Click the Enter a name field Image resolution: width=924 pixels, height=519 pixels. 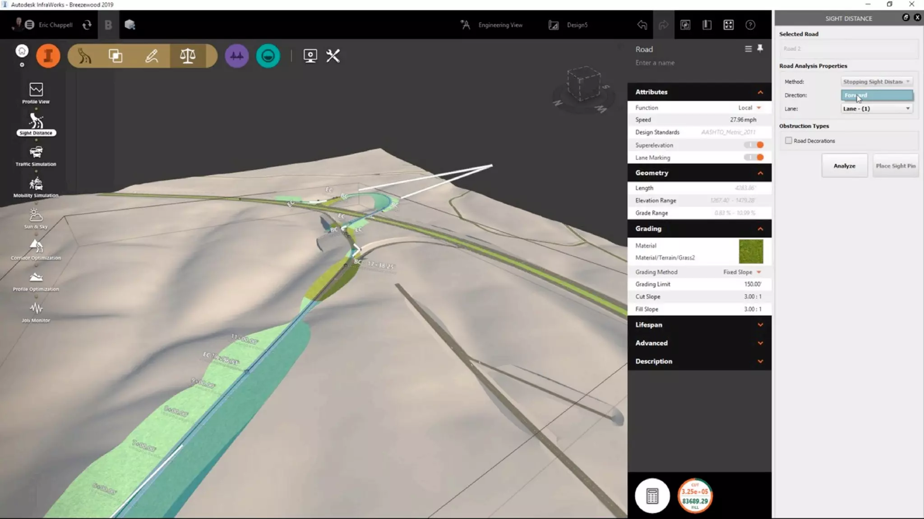(655, 63)
